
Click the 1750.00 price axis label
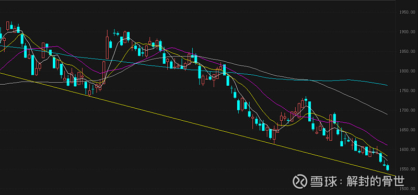coord(408,90)
